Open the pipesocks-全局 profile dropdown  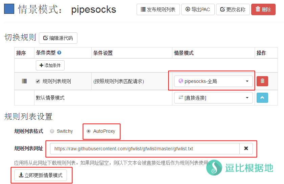[x=213, y=81]
